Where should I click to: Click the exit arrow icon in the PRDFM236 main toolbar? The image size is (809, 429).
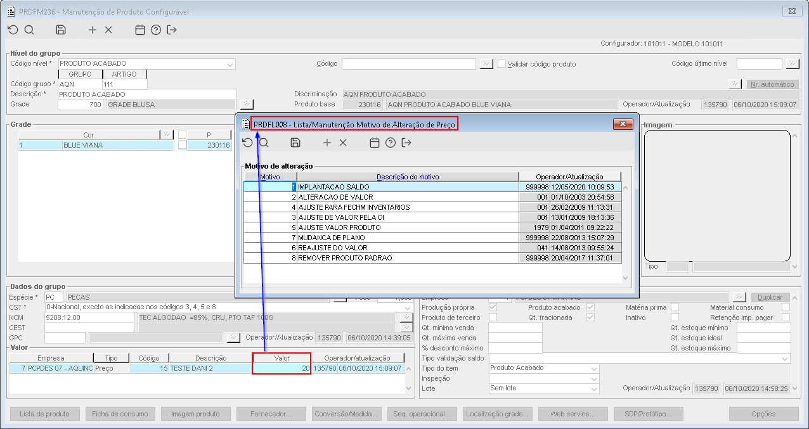[x=172, y=30]
